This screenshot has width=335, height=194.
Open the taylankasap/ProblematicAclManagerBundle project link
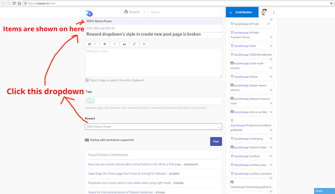251,128
